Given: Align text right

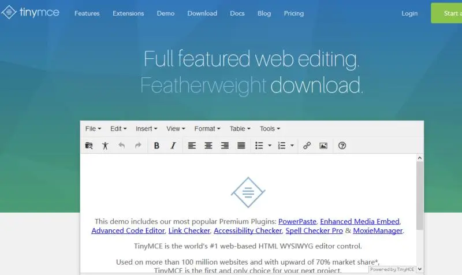Looking at the screenshot, I should click(x=225, y=146).
